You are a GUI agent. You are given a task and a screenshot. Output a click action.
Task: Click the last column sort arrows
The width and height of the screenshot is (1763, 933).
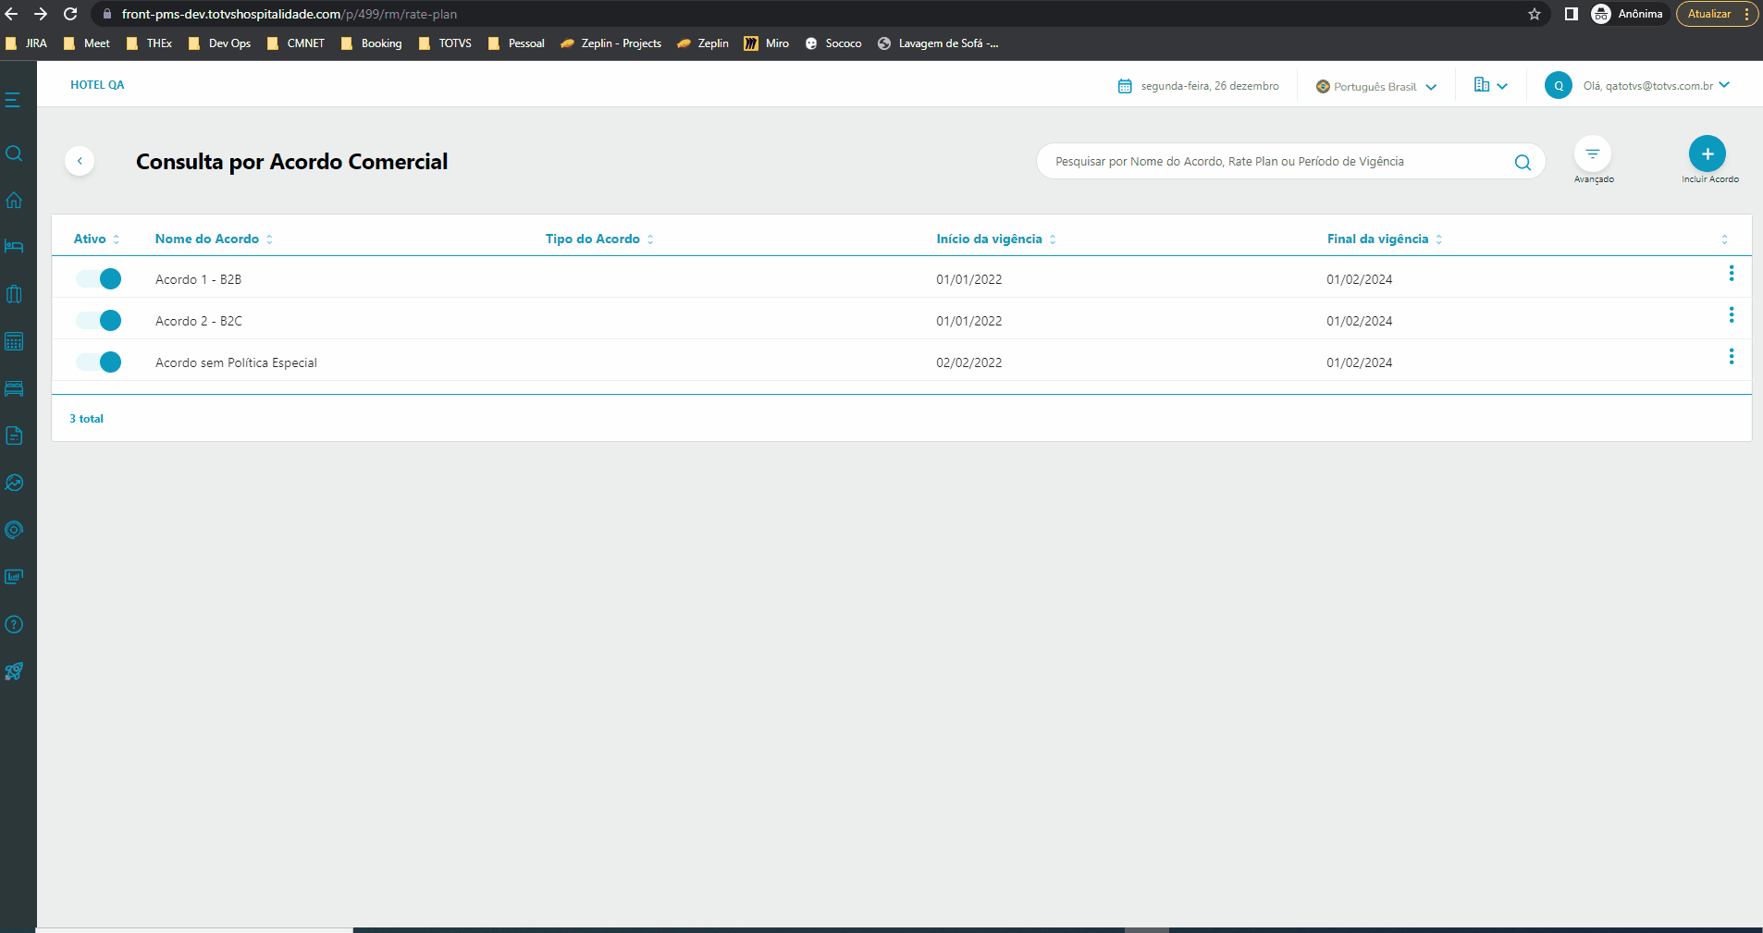[1724, 239]
